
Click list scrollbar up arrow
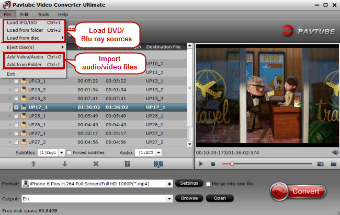pyautogui.click(x=190, y=46)
